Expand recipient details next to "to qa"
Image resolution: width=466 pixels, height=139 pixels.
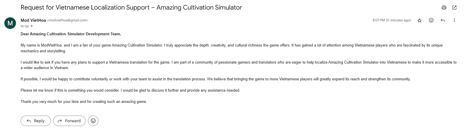32,26
